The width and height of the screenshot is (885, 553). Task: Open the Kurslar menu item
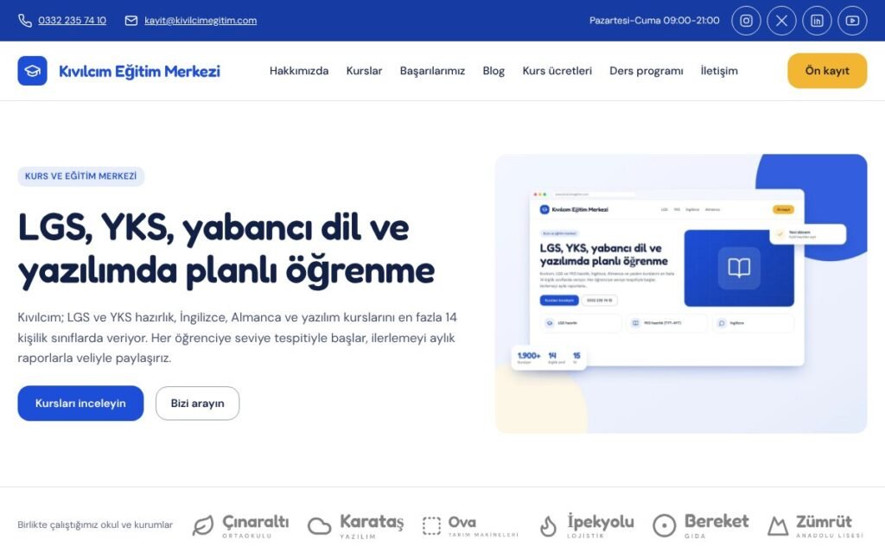(364, 71)
